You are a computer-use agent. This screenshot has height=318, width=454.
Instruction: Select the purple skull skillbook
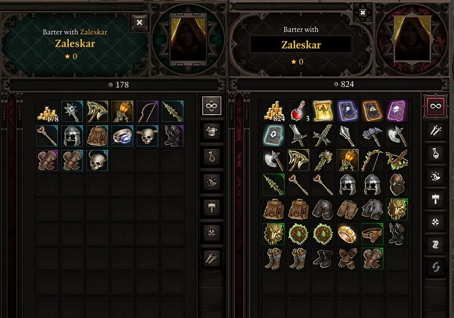(x=397, y=111)
